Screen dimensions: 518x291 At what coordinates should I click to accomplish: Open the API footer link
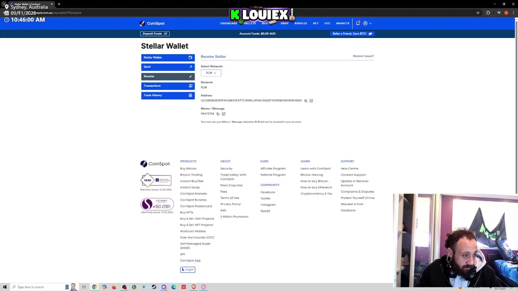tap(183, 254)
